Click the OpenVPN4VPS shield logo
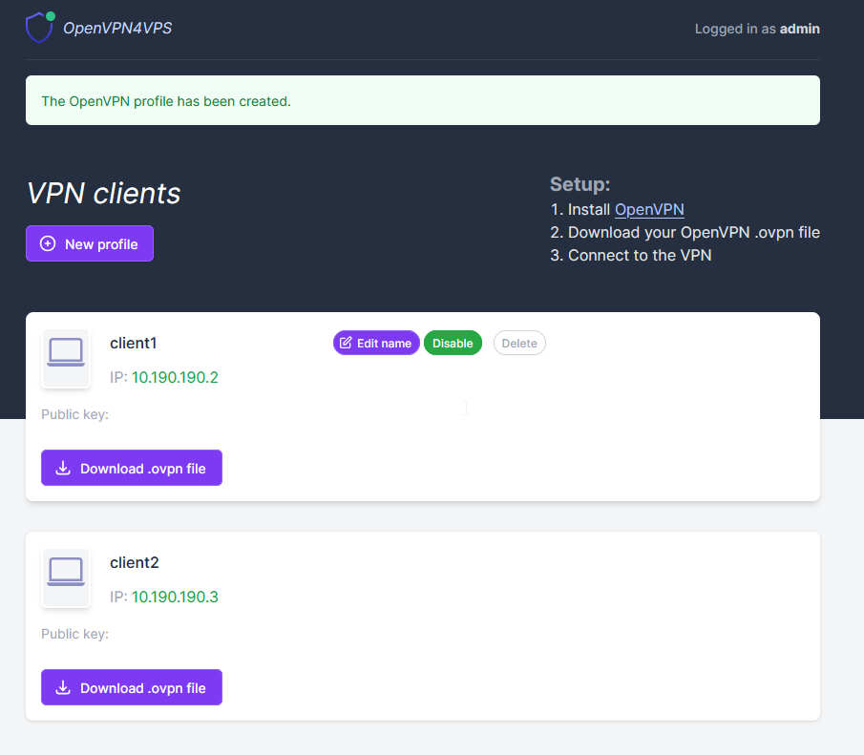This screenshot has height=755, width=864. [39, 27]
